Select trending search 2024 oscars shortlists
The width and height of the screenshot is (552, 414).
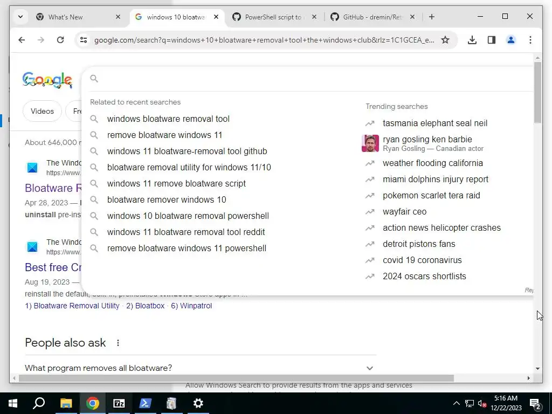[x=424, y=277]
